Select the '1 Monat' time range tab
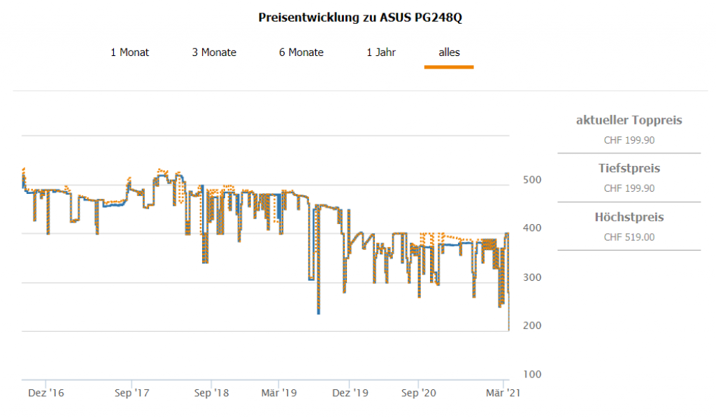The image size is (716, 418). 129,53
